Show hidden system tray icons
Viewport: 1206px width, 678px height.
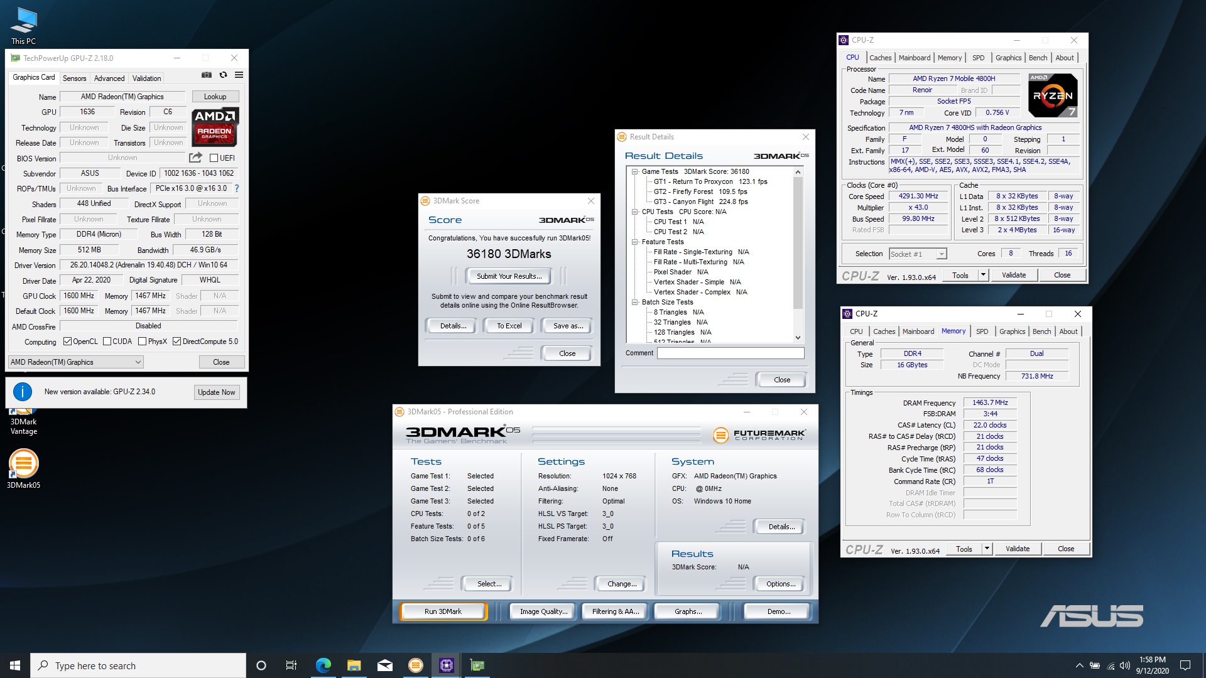(1079, 665)
